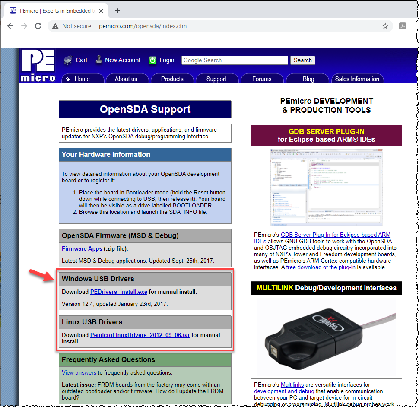Image resolution: width=419 pixels, height=407 pixels.
Task: Click the GDB SERVER PLUG-IN banner
Action: (x=326, y=136)
